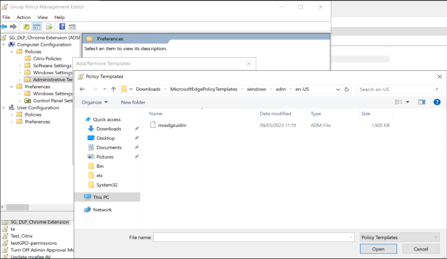Go up one folder in file dialog
Screen dimensions: 447x259
point(114,89)
